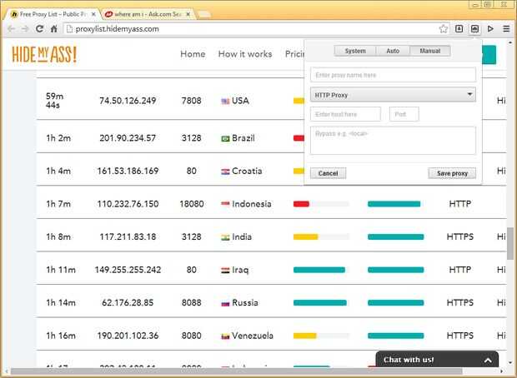Click the Brazil flag icon
517x378 pixels.
(225, 138)
